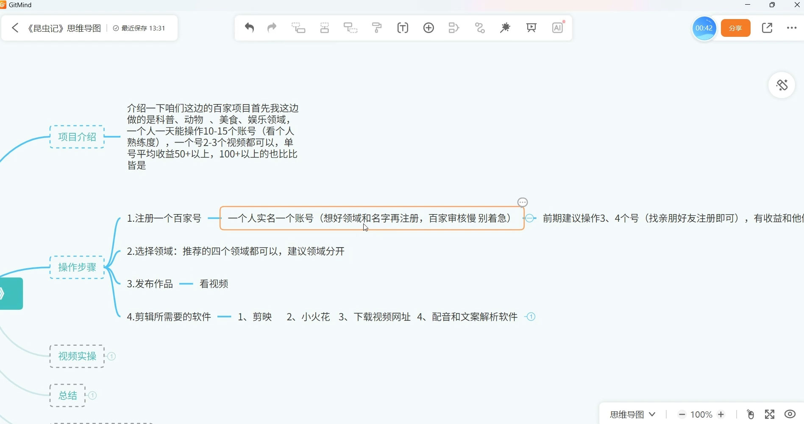
Task: Toggle preview eye mode in bottom bar
Action: click(789, 414)
